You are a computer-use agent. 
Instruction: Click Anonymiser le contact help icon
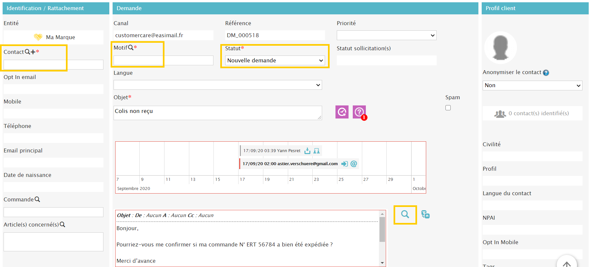coord(546,73)
